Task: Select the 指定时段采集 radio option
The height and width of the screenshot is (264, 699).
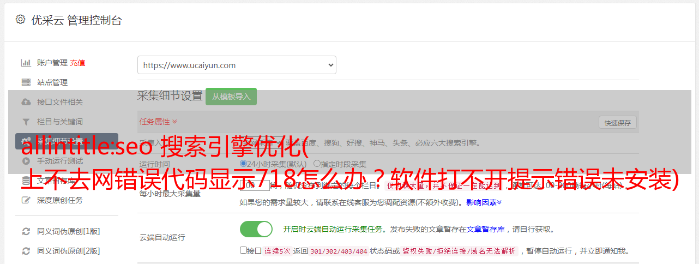Action: coord(317,164)
